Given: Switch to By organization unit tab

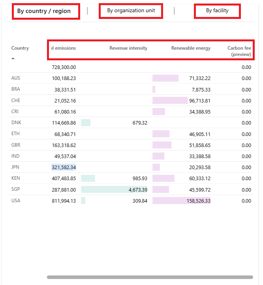Looking at the screenshot, I should click(131, 11).
